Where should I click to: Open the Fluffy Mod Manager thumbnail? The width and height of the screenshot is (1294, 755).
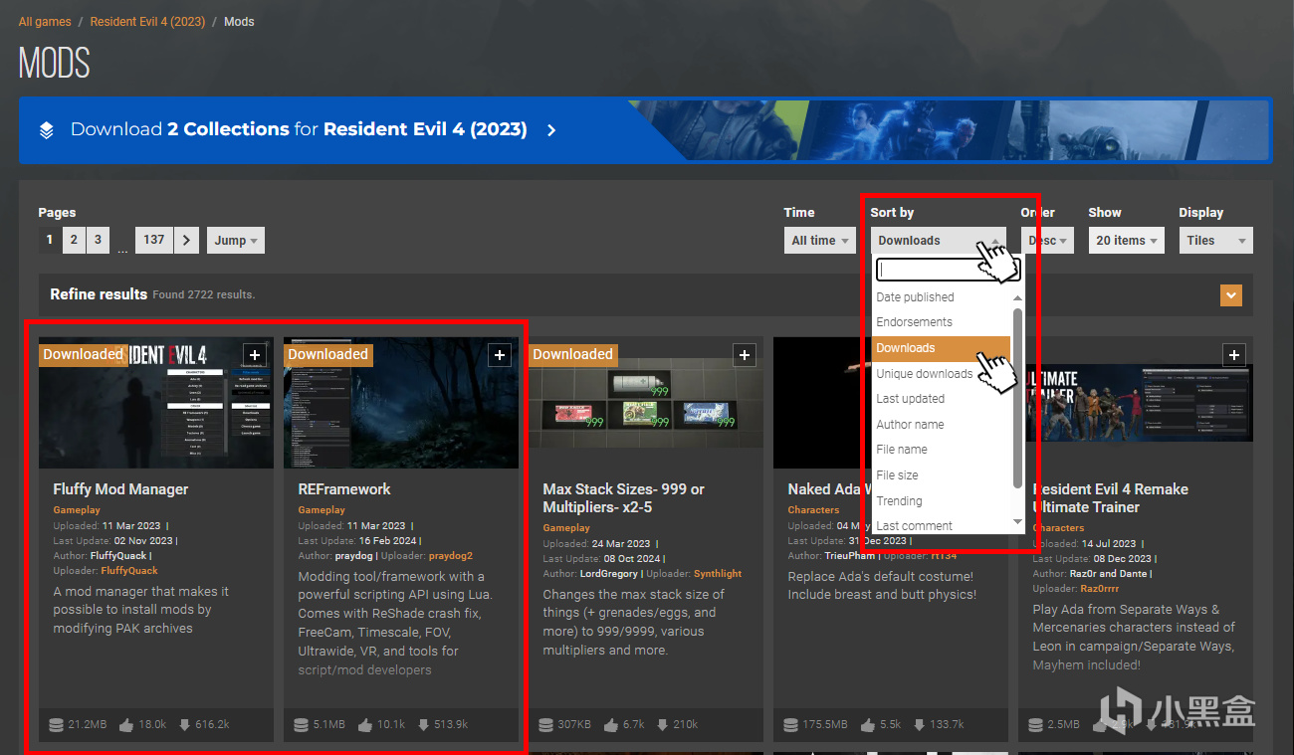156,402
